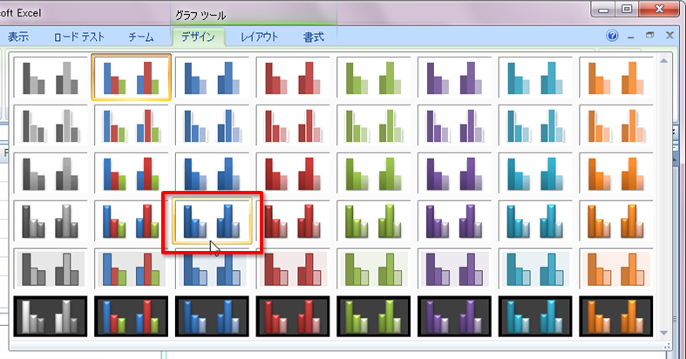Screen dimensions: 686x359
Task: Pick the gradient purple style in third row
Action: [454, 173]
